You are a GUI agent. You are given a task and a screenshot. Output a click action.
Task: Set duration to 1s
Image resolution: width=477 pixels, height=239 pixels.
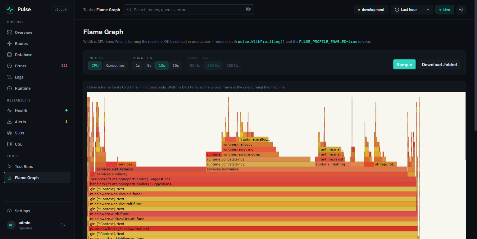click(138, 65)
